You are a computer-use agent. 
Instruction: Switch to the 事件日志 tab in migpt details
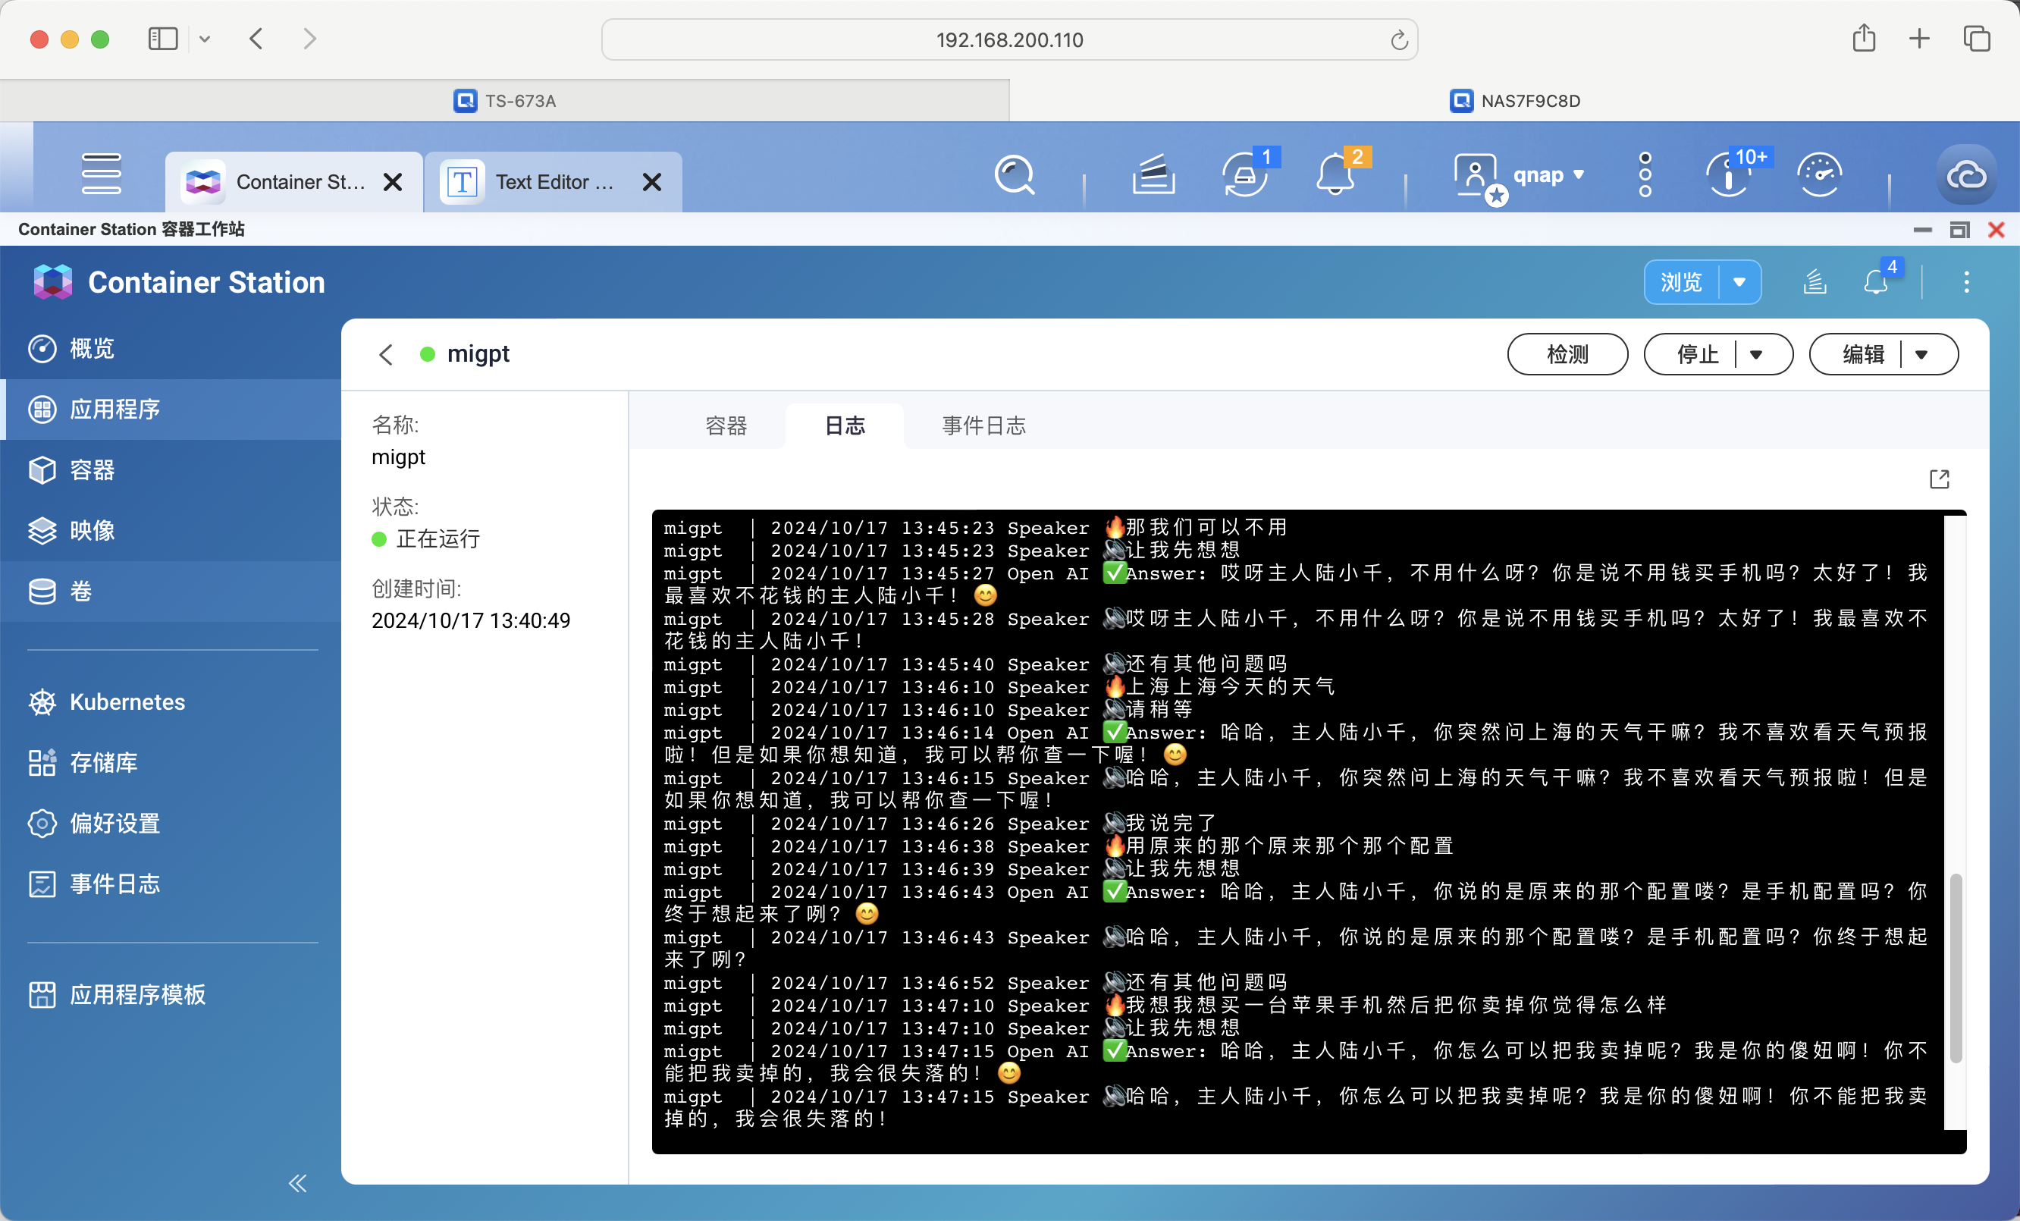point(983,425)
